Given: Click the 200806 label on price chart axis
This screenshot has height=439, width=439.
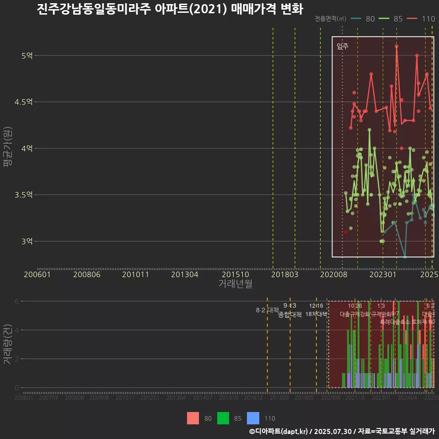Looking at the screenshot, I should (87, 274).
